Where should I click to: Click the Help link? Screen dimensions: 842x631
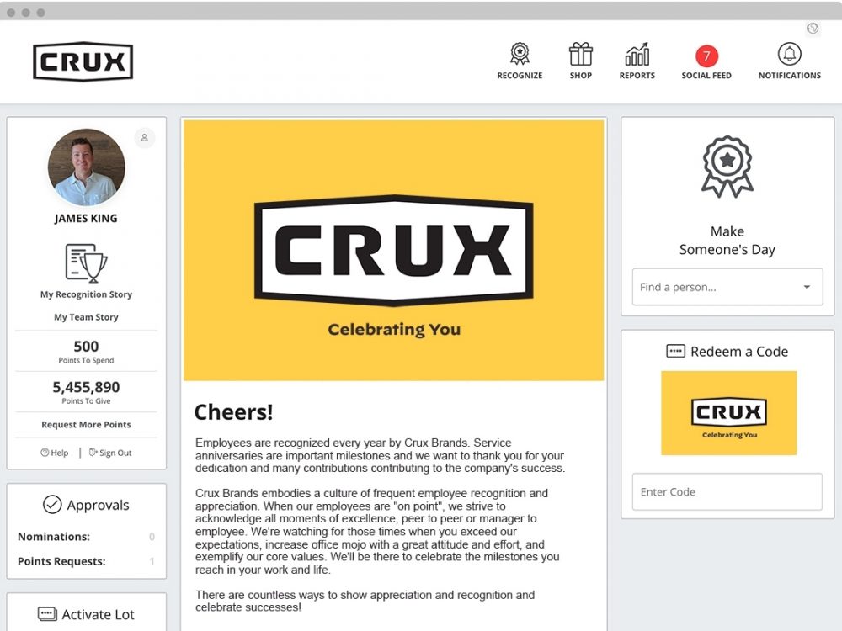click(55, 453)
